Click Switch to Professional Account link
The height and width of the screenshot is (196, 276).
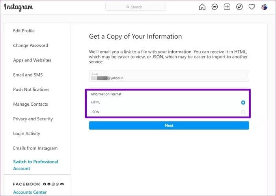(x=35, y=165)
